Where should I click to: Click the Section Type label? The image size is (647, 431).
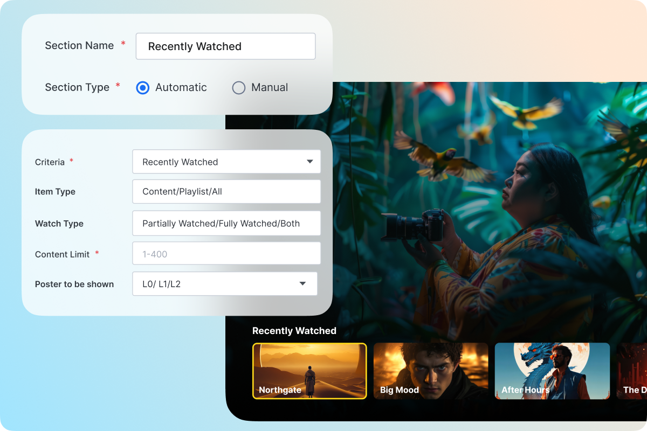point(77,87)
